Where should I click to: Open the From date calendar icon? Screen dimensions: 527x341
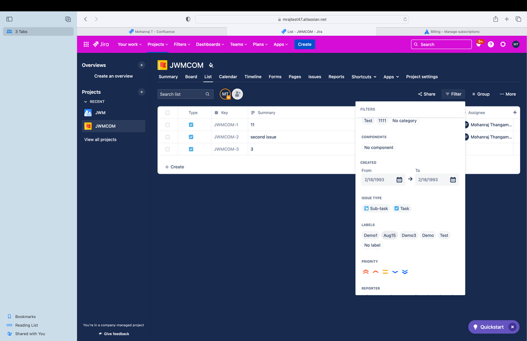tap(399, 179)
